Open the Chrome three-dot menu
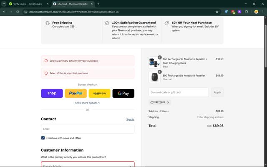 click(263, 12)
